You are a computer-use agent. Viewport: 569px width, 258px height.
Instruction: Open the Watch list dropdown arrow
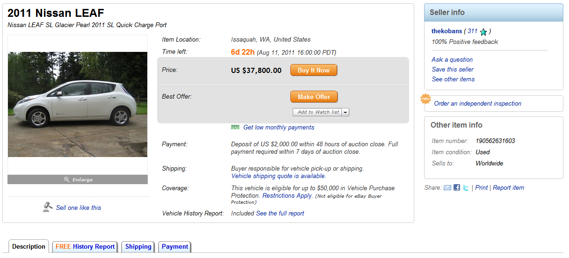pos(346,112)
